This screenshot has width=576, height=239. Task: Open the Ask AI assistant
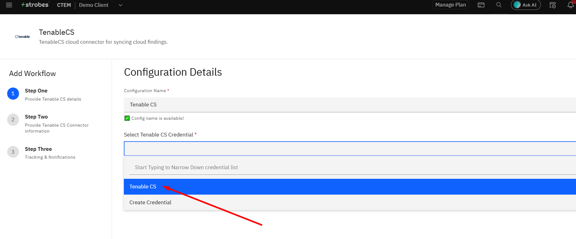coord(526,5)
